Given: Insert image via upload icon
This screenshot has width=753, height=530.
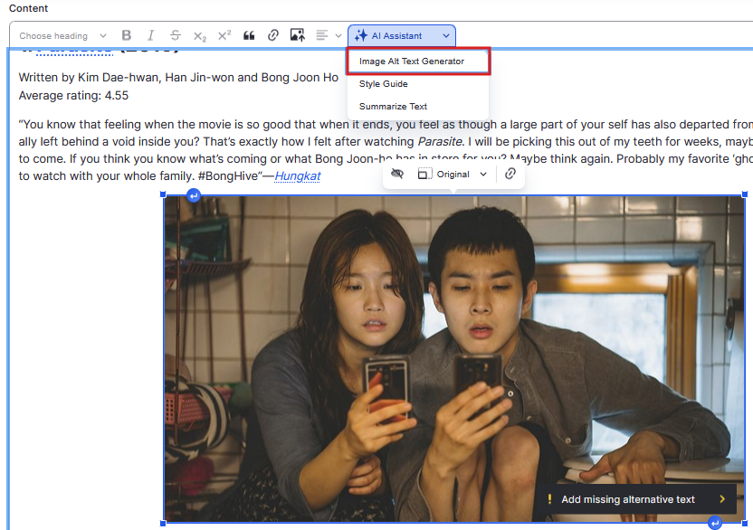Looking at the screenshot, I should pos(297,35).
